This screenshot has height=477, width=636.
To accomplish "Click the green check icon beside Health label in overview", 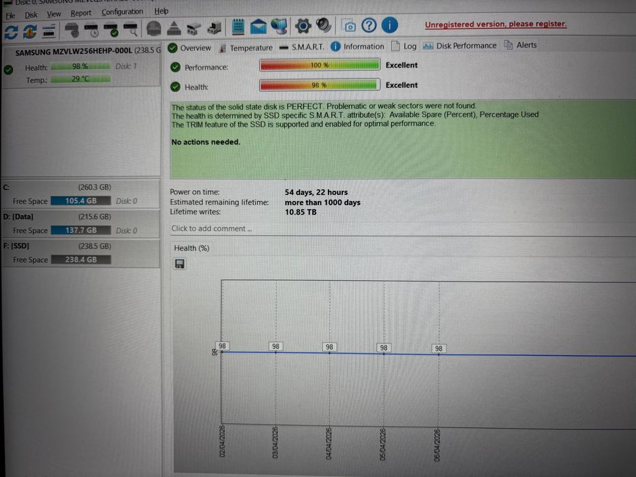I will (175, 87).
